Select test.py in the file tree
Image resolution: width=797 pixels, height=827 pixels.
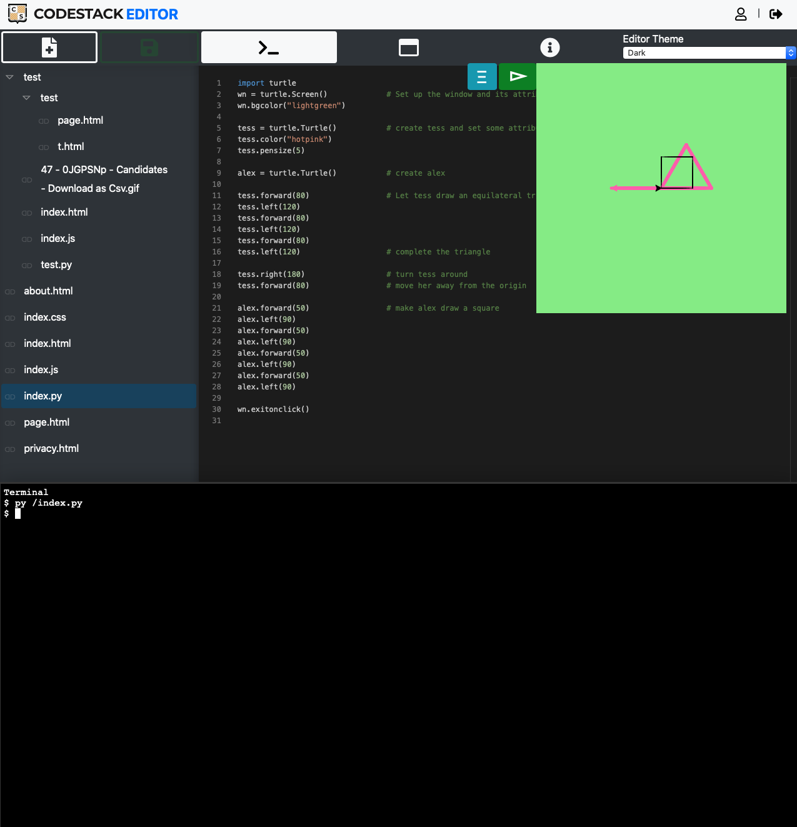click(56, 264)
